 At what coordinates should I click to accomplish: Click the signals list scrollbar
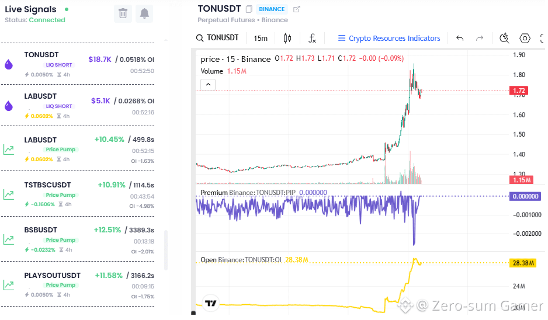166,250
